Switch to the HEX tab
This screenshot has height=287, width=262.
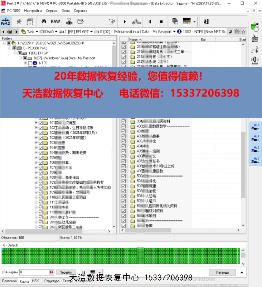[x=35, y=281]
